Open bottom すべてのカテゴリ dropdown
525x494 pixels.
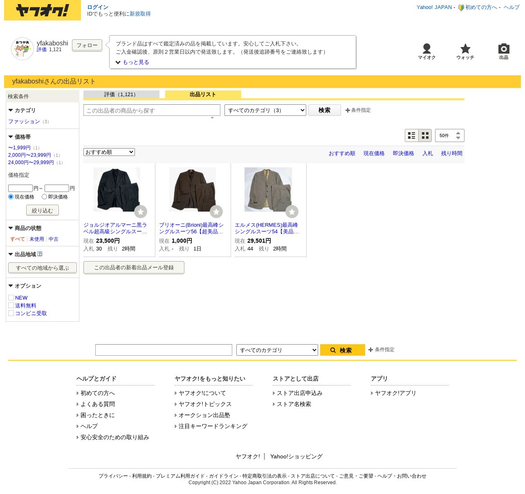pos(277,350)
